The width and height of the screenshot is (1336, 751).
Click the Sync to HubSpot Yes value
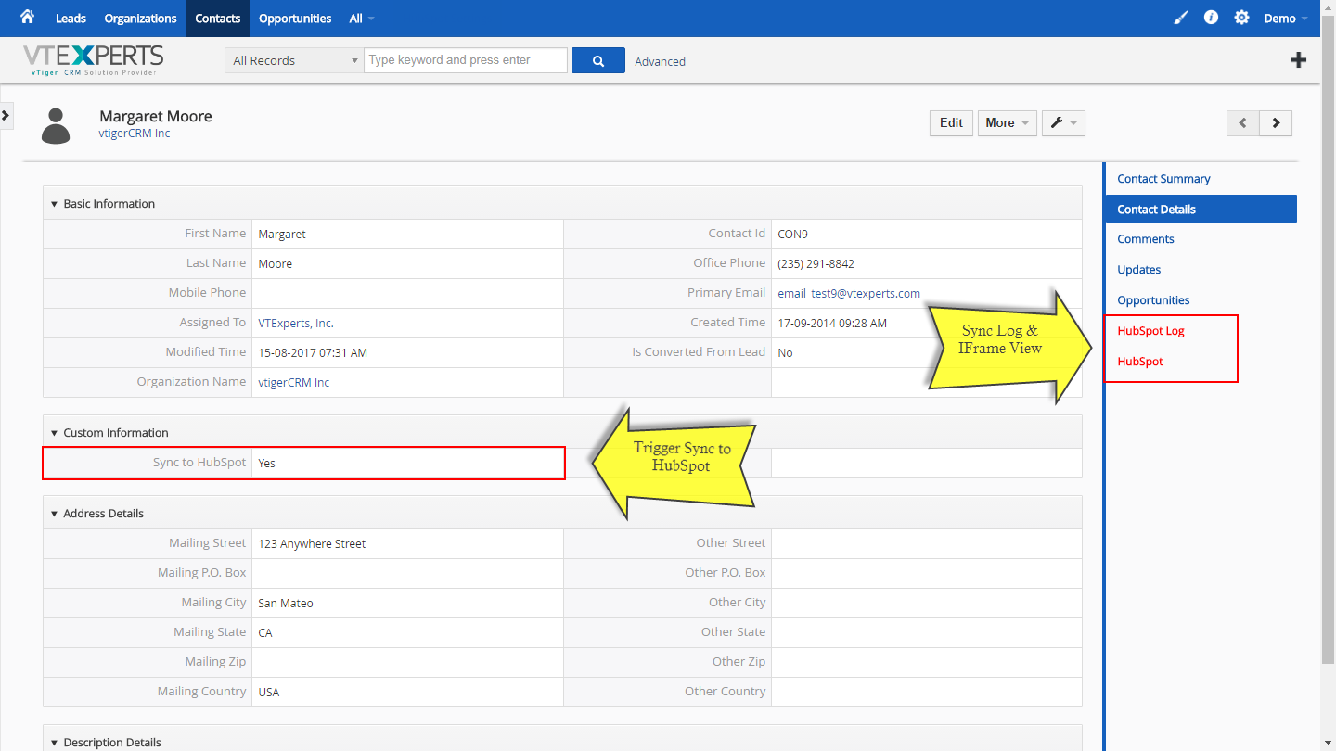tap(267, 463)
